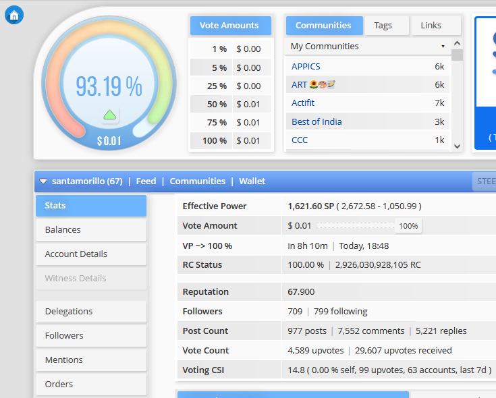
Task: Open the Wallet link
Action: (x=252, y=181)
